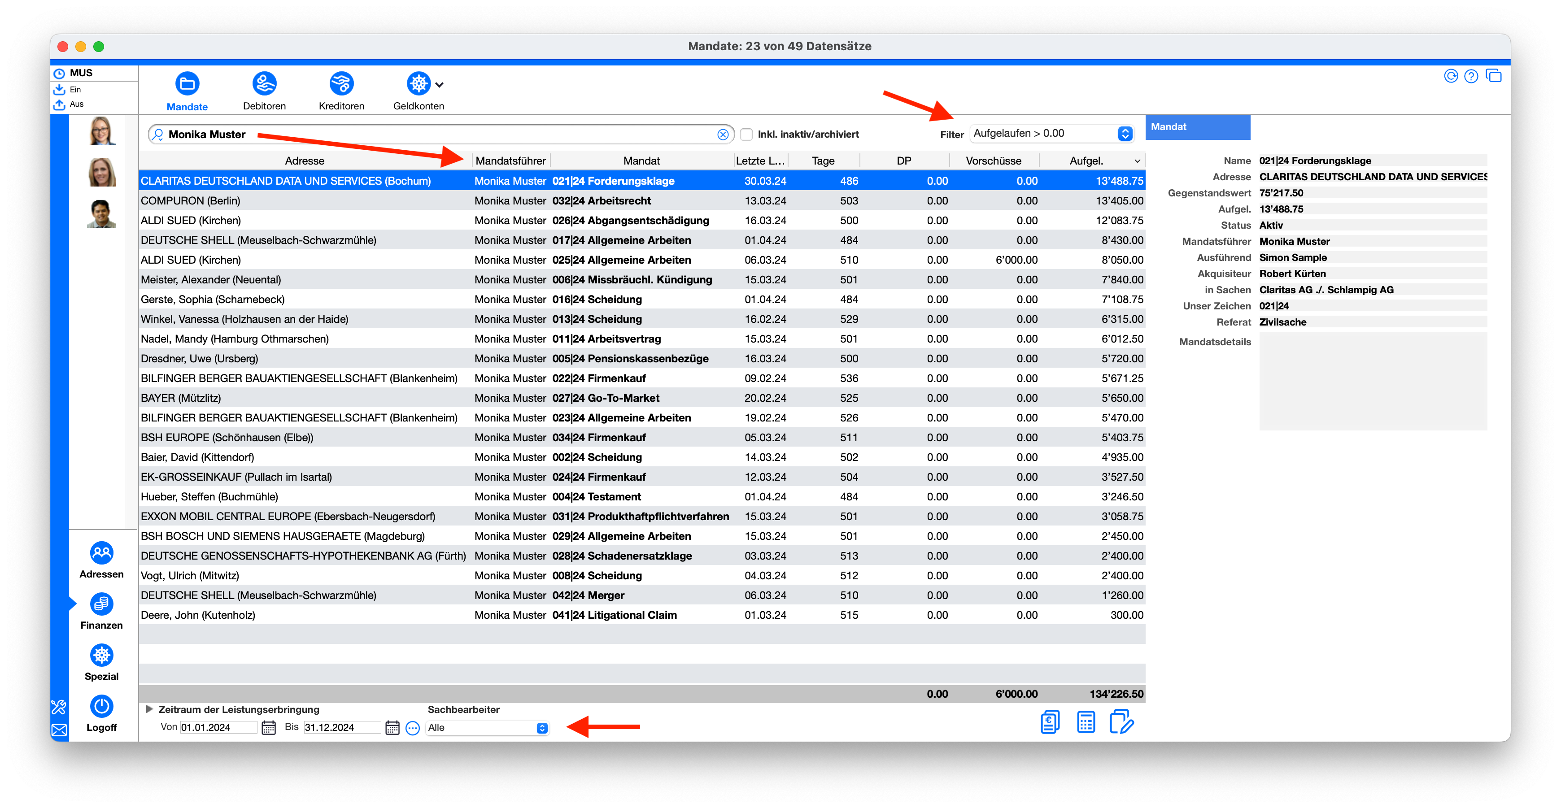Toggle Inkl. inaktiv/archiviert checkbox
This screenshot has width=1561, height=808.
746,135
